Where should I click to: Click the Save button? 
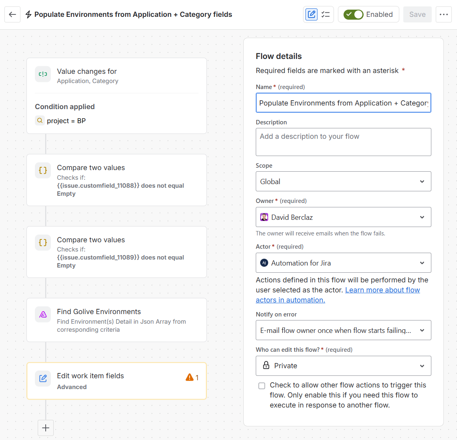pos(417,14)
